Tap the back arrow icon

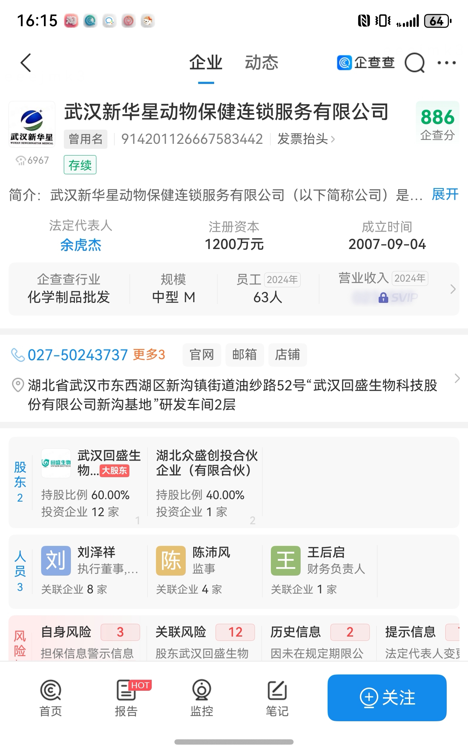[26, 63]
